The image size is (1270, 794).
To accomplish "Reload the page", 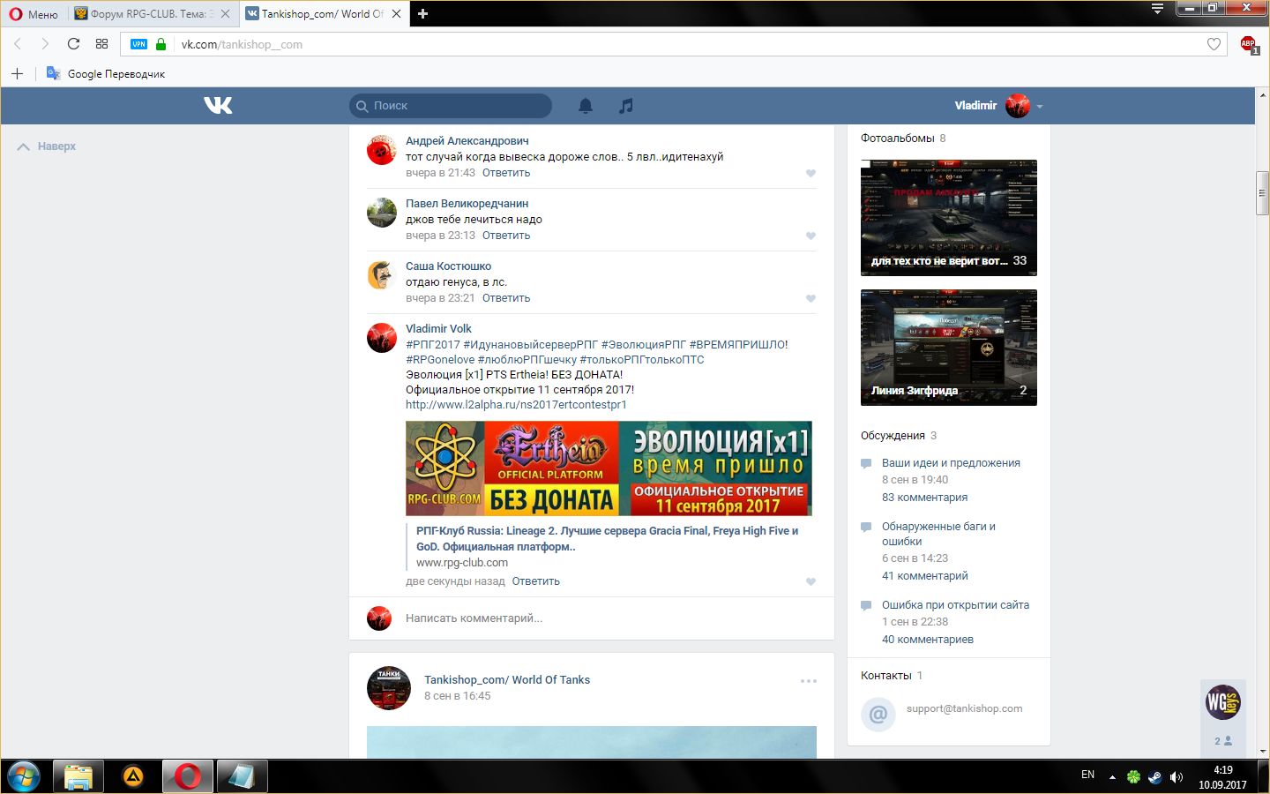I will [73, 44].
